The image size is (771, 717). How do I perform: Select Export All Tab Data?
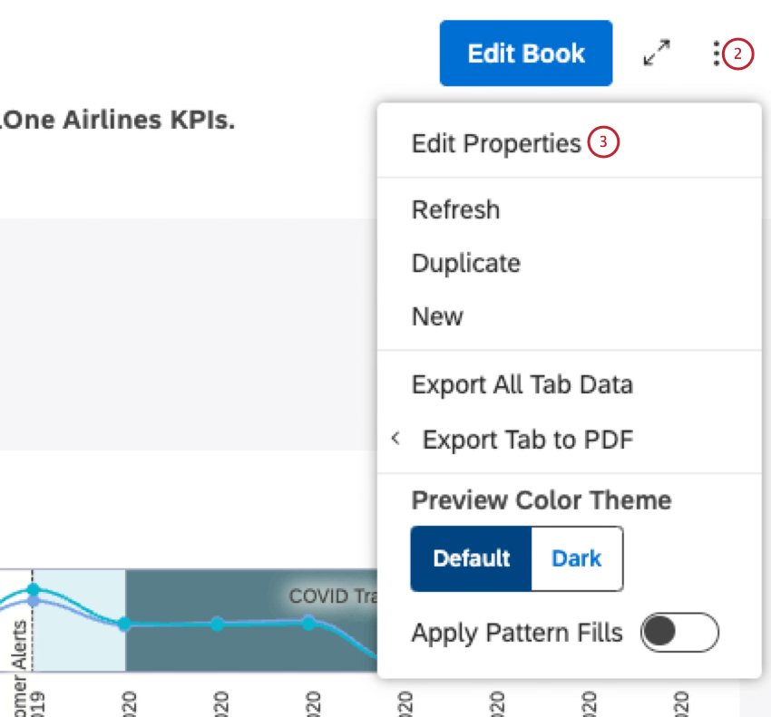click(522, 384)
